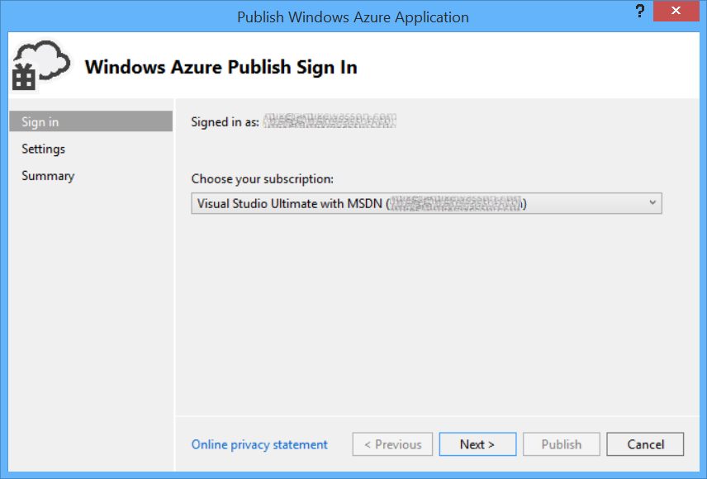
Task: Click the Next button
Action: click(x=477, y=443)
